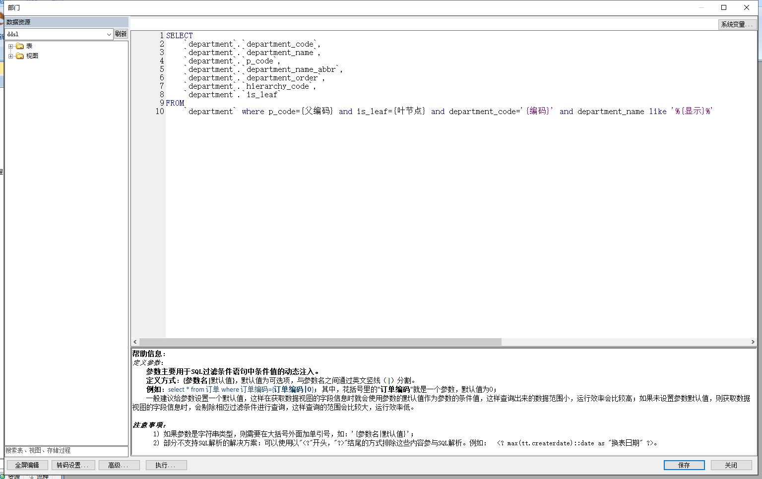Screen dimensions: 762x479
Task: Run the query with 执行 button
Action: point(166,465)
